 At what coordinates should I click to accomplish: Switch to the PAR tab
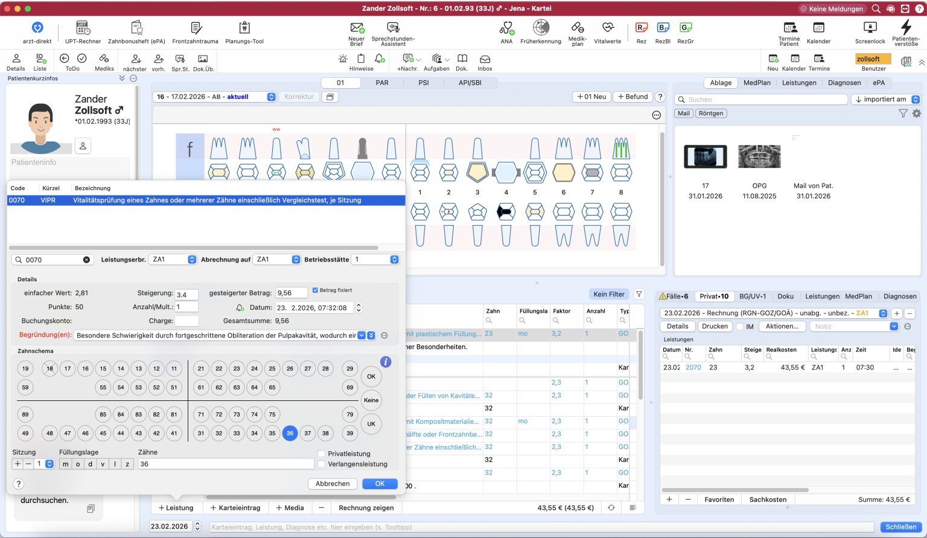pos(382,83)
